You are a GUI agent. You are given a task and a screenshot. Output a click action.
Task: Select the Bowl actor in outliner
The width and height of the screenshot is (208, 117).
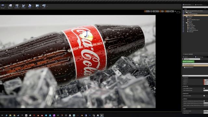click(190, 18)
